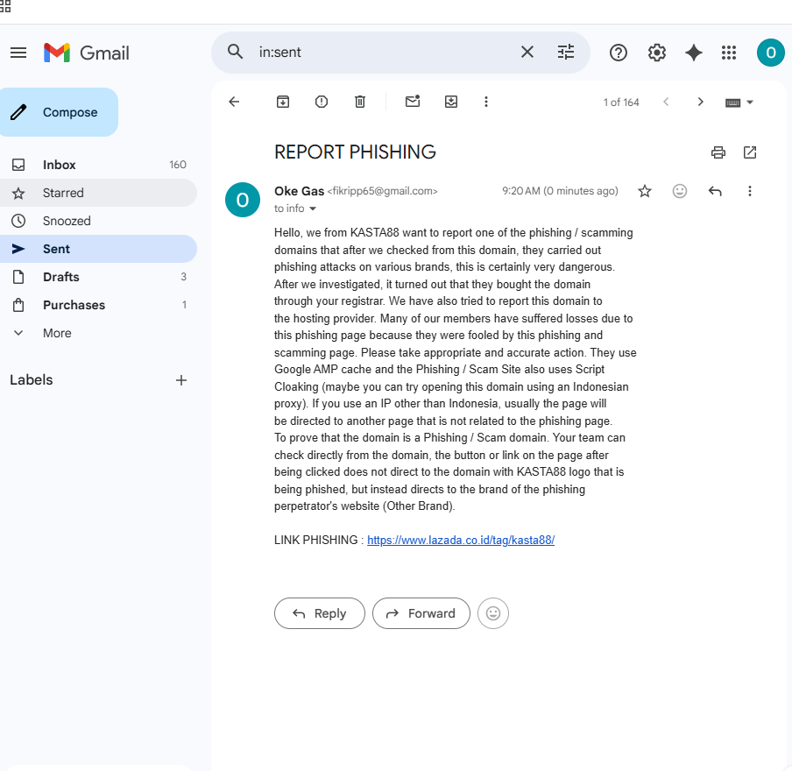
Task: Go back to Sent list
Action: click(234, 102)
